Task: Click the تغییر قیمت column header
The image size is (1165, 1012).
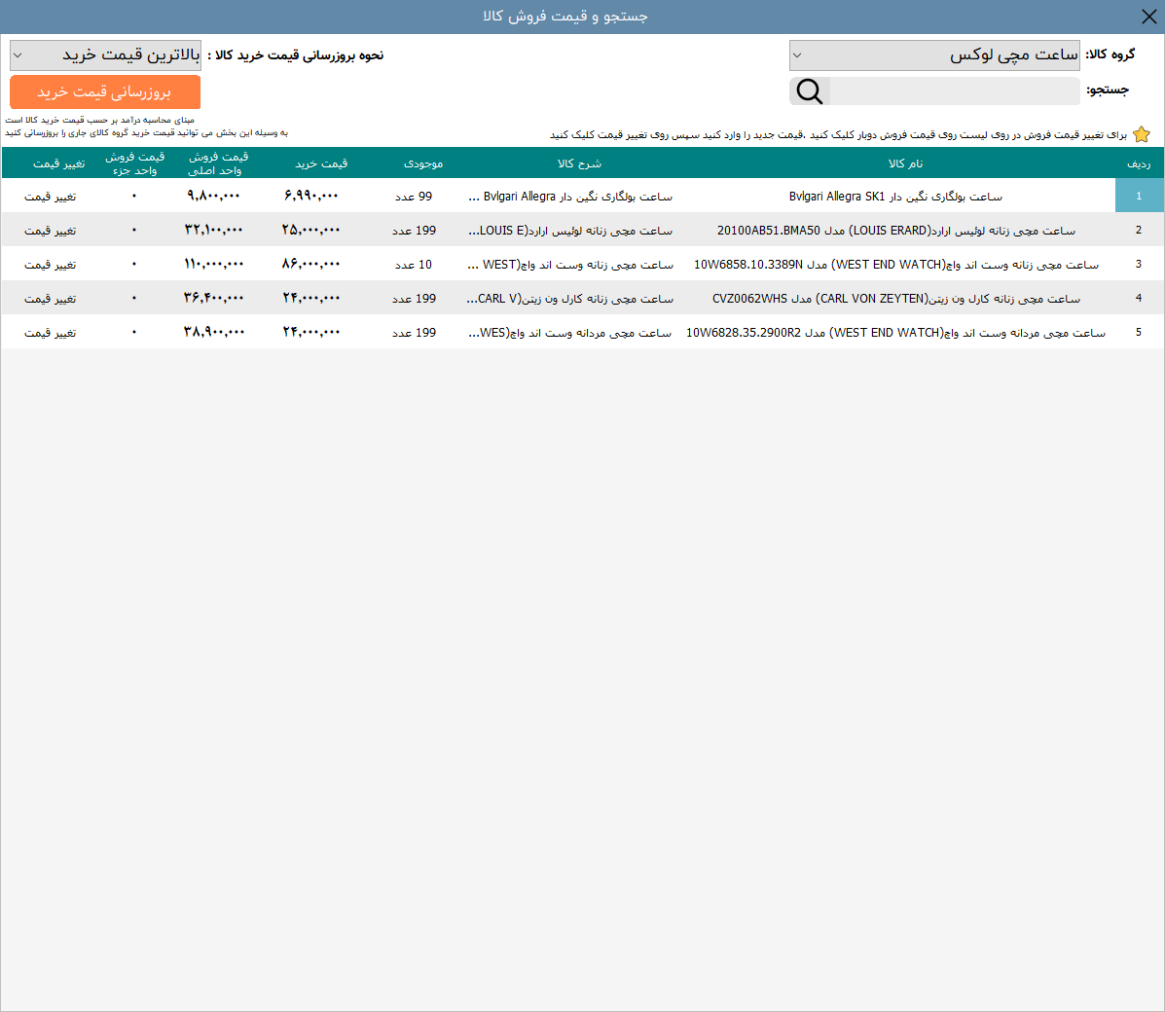Action: click(58, 163)
